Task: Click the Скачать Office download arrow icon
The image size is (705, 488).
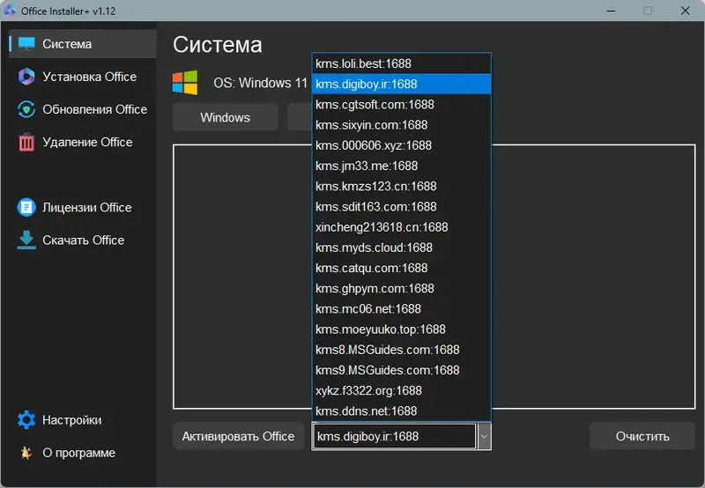Action: click(26, 240)
